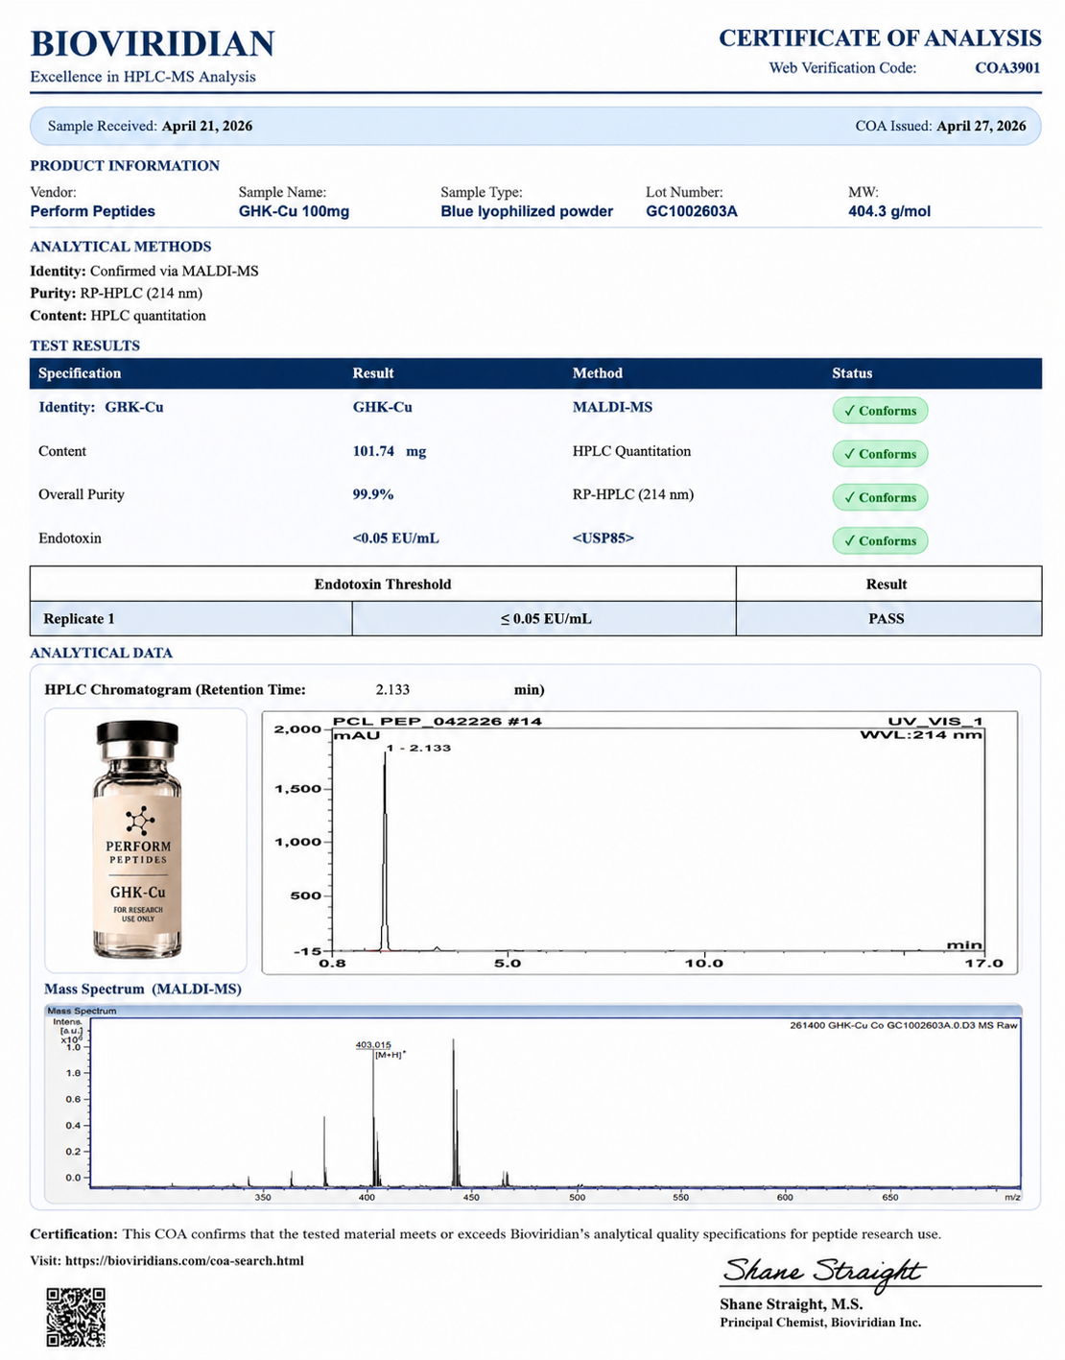Click the Method column header
This screenshot has height=1360, width=1065.
point(598,373)
